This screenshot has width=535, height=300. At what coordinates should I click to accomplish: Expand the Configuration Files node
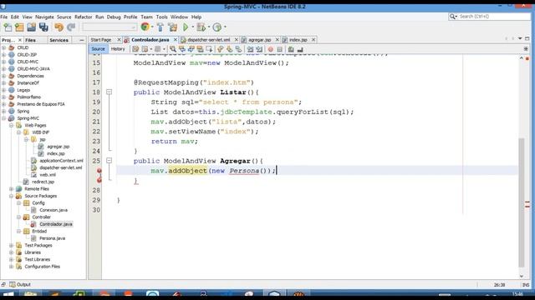[x=11, y=267]
